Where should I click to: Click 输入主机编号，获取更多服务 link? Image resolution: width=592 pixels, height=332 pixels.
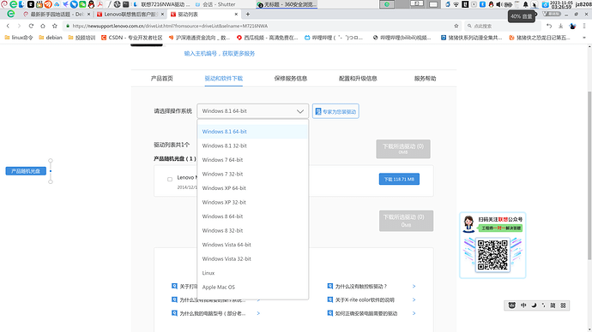220,53
